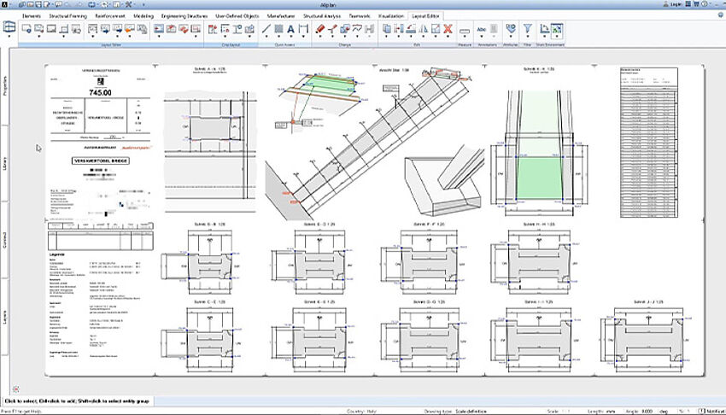Click the Filter funnel icon
726x415 pixels.
click(527, 29)
